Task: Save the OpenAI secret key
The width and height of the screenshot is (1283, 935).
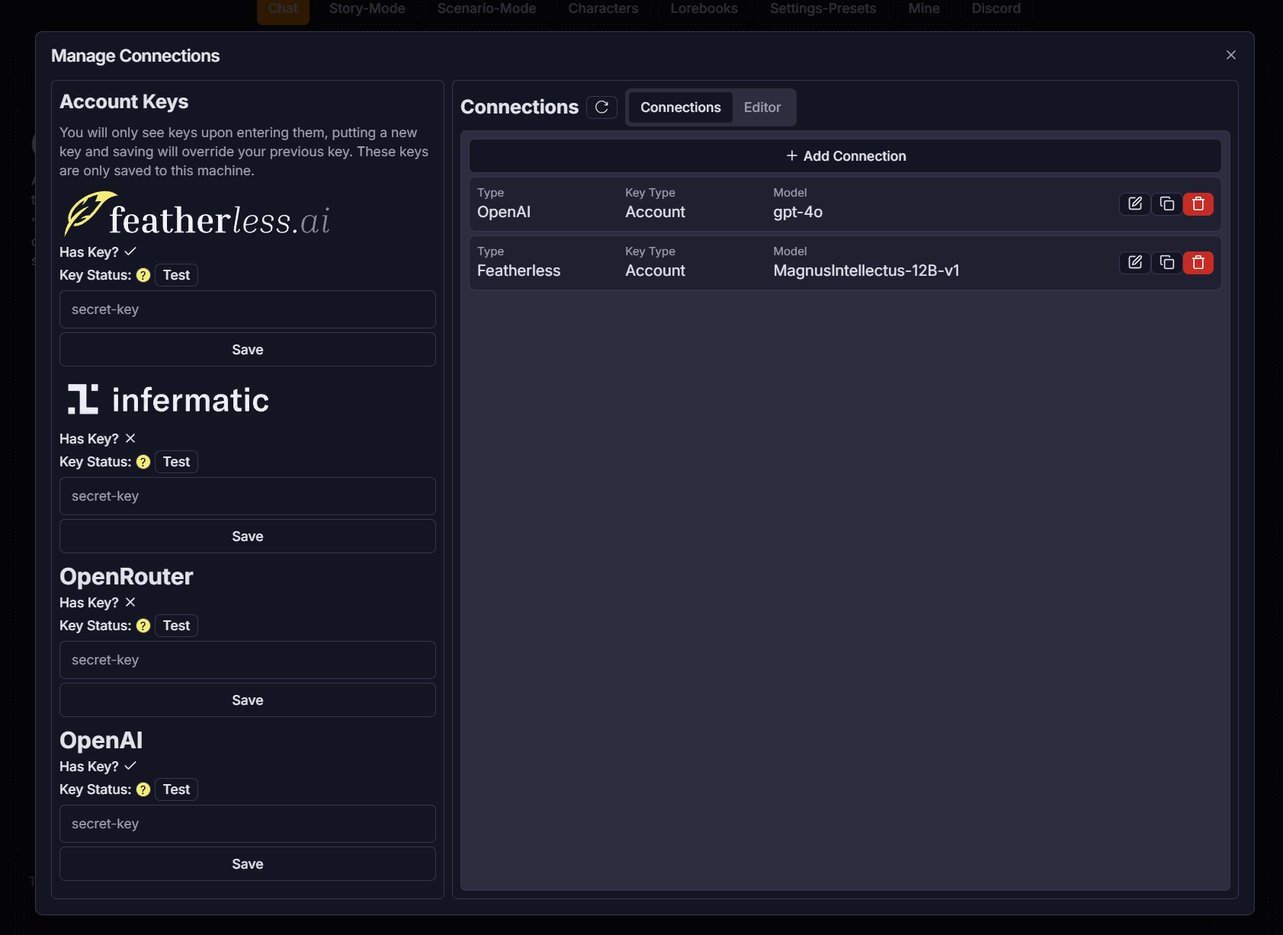Action: coord(248,864)
